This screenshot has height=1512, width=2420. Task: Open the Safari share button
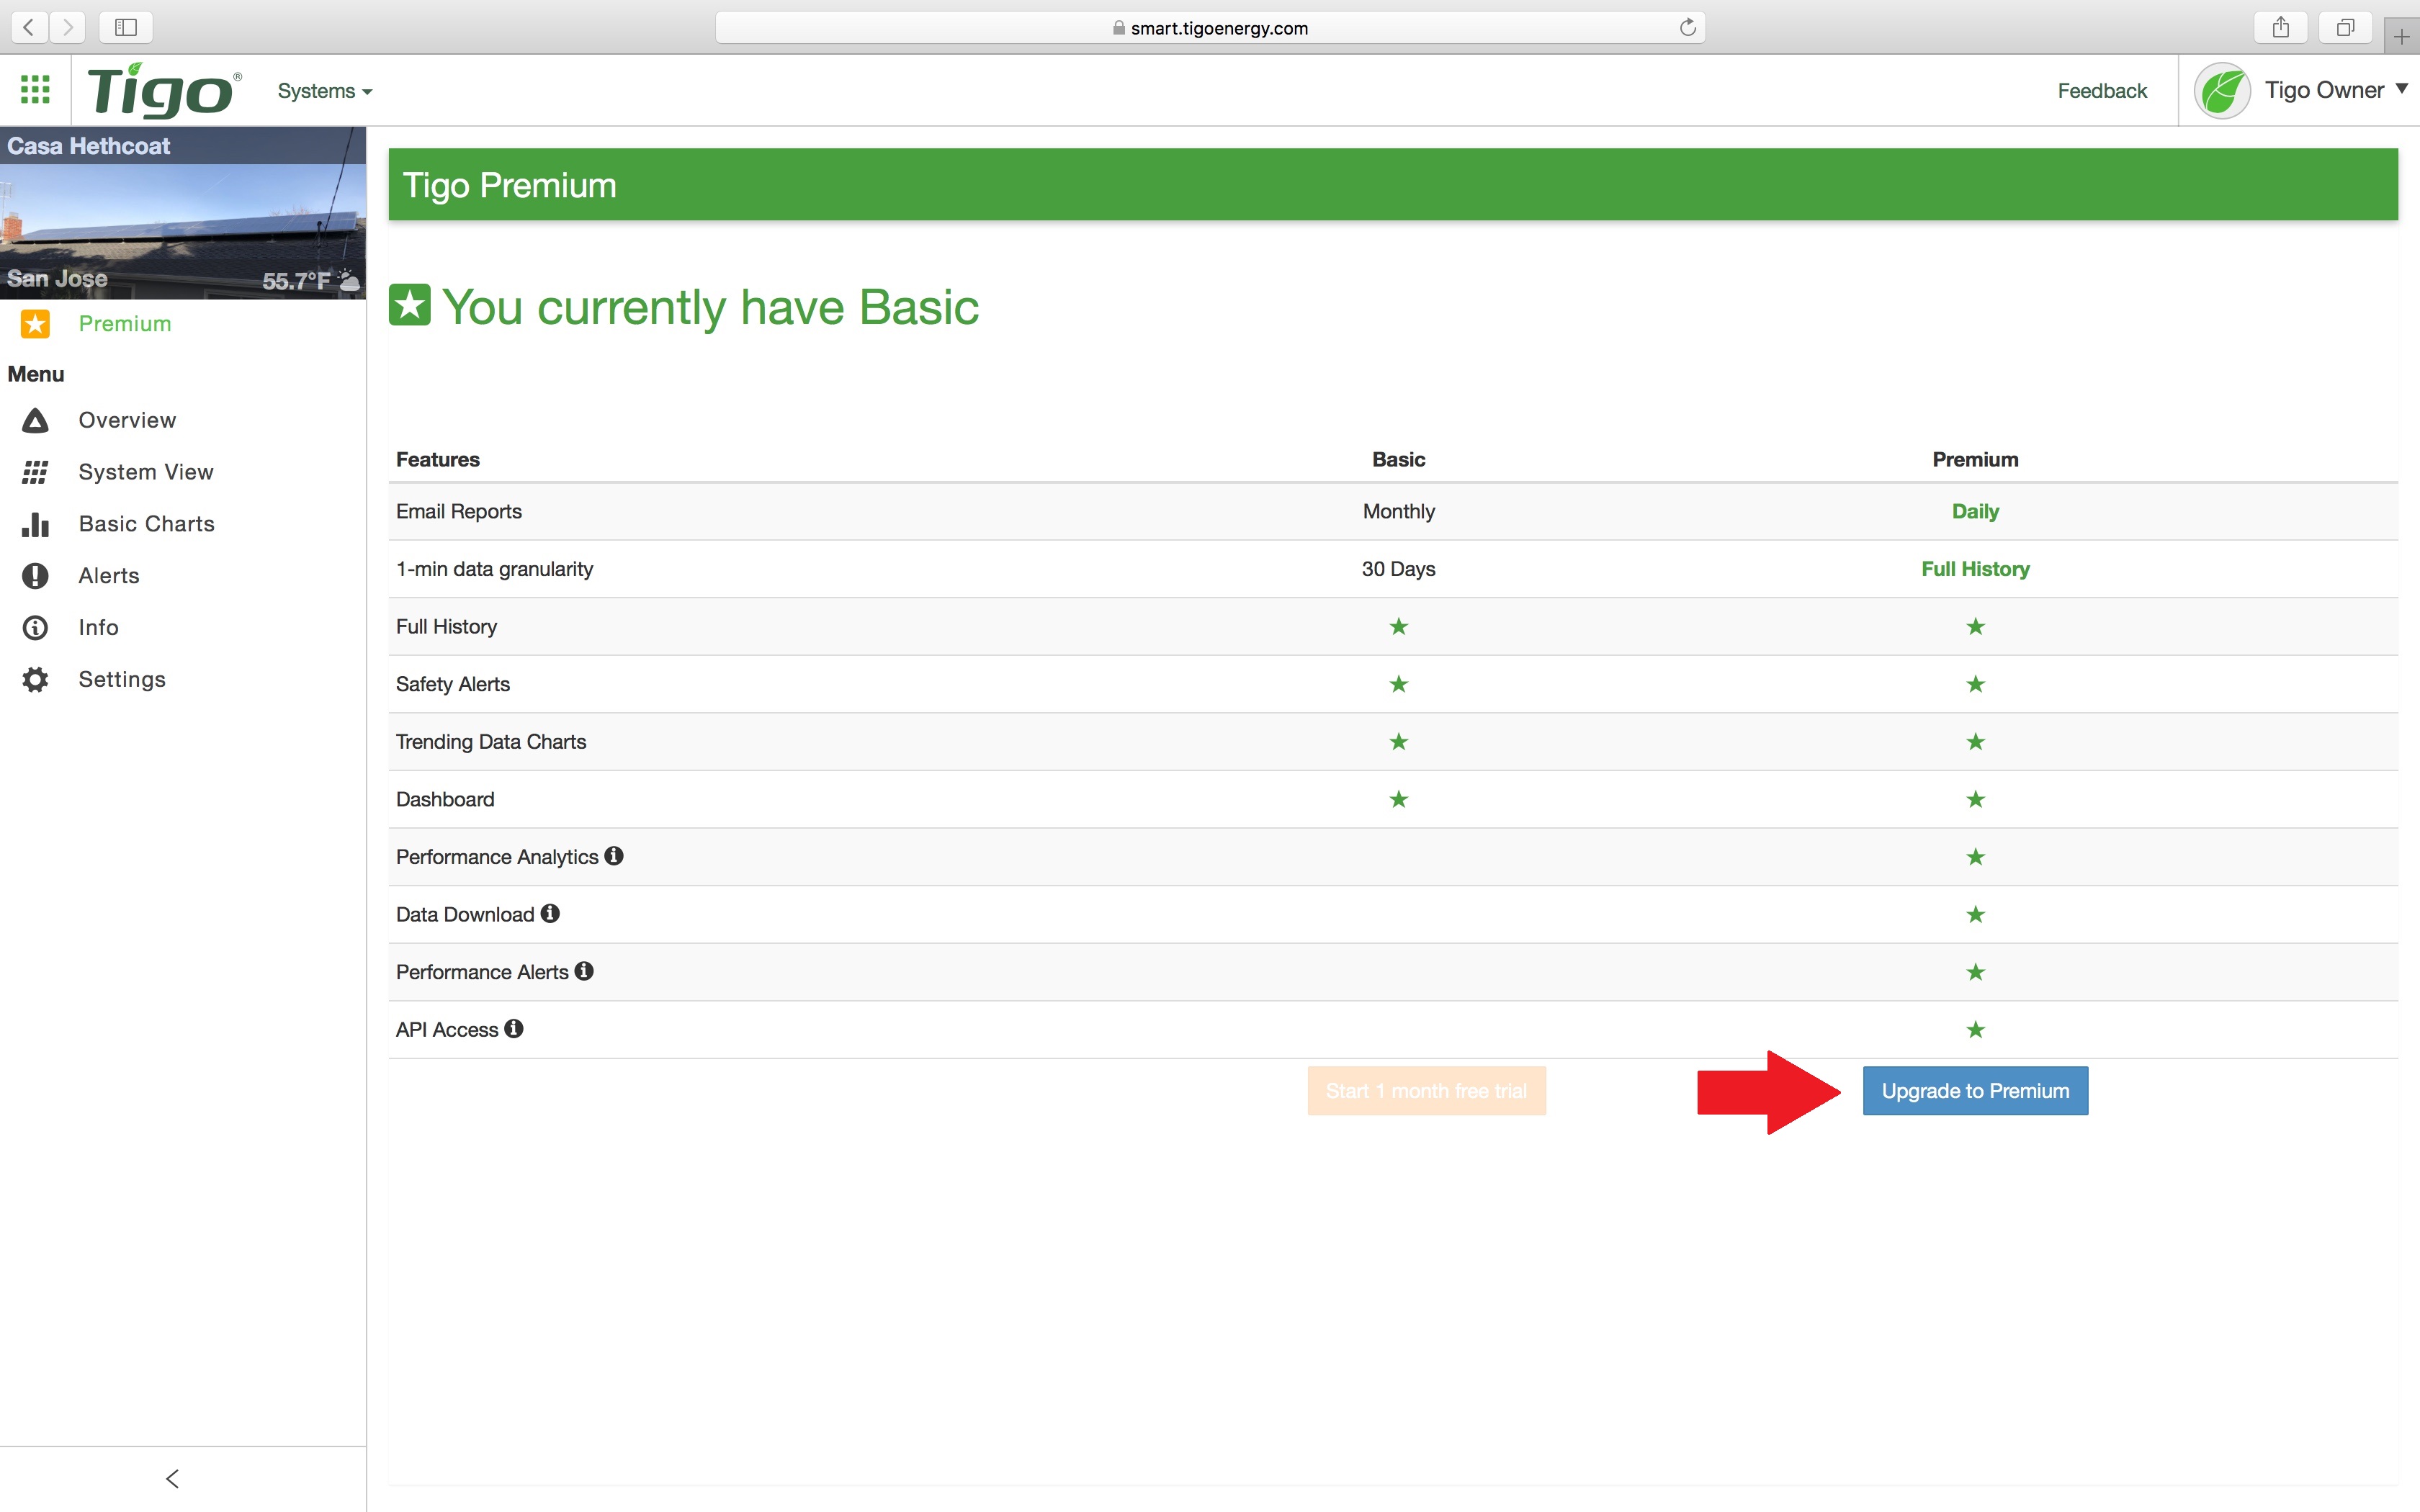tap(2281, 27)
